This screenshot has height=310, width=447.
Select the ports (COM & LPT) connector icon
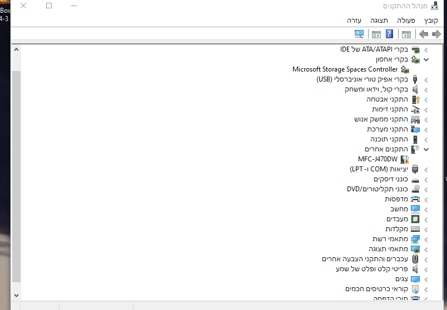[415, 169]
